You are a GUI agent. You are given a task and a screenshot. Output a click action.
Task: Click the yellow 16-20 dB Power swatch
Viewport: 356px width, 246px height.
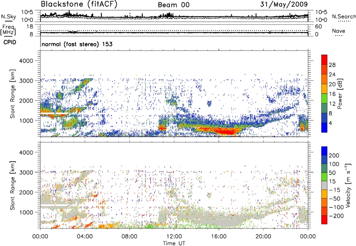point(324,89)
